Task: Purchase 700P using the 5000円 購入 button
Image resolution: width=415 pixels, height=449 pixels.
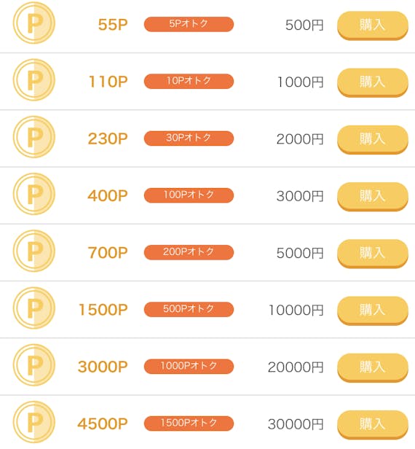Action: [373, 254]
